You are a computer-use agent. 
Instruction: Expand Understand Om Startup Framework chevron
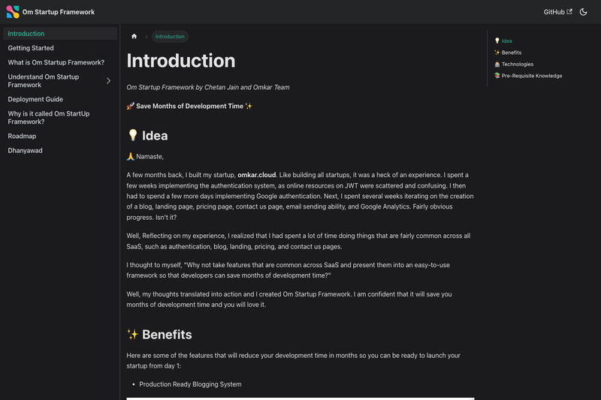[x=108, y=81]
